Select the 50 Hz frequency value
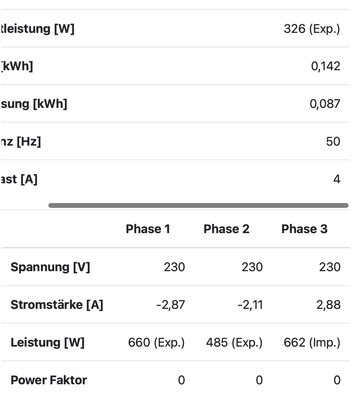 click(x=333, y=141)
